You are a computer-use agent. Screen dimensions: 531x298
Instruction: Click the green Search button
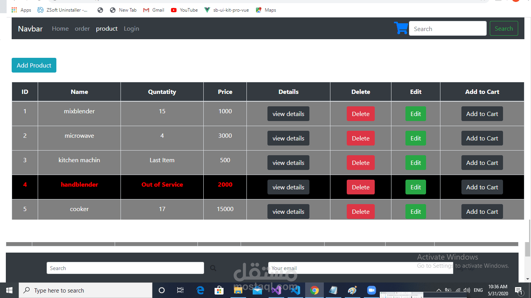[x=504, y=28]
